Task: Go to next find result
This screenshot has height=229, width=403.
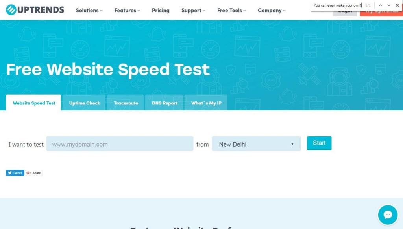Action: tap(389, 5)
